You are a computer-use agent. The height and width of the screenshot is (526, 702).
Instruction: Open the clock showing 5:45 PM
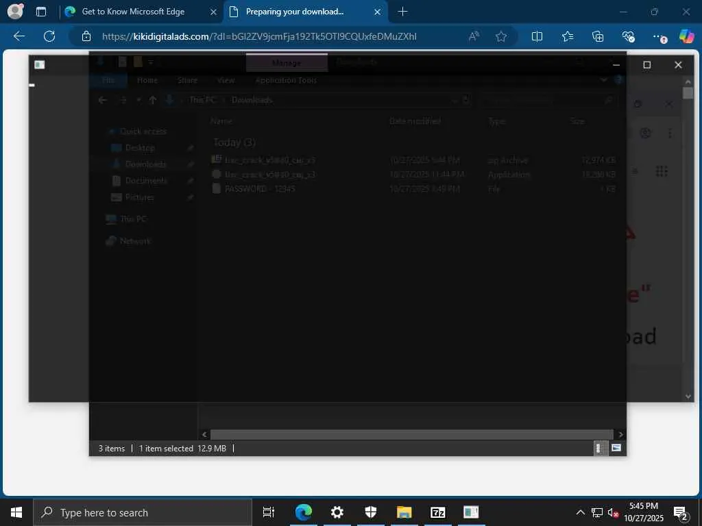click(644, 512)
